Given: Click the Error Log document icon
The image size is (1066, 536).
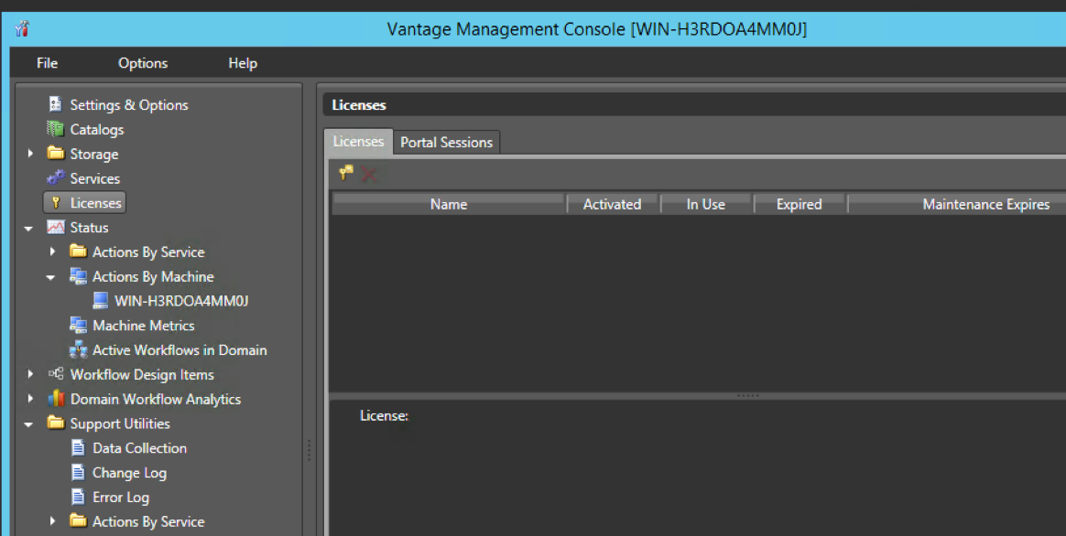Looking at the screenshot, I should [x=78, y=497].
